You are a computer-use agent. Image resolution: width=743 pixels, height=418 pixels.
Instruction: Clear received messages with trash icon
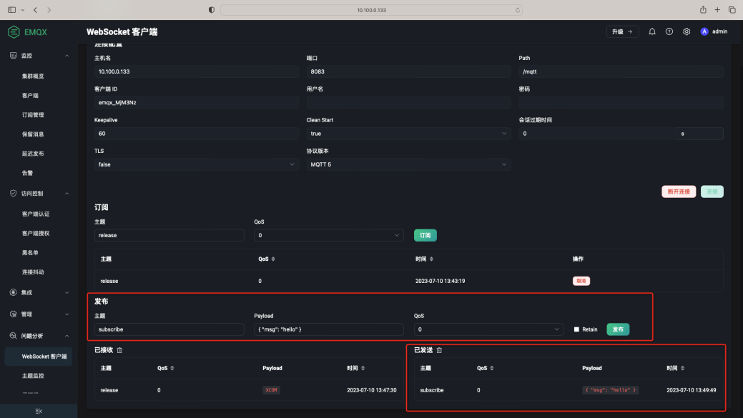click(119, 350)
